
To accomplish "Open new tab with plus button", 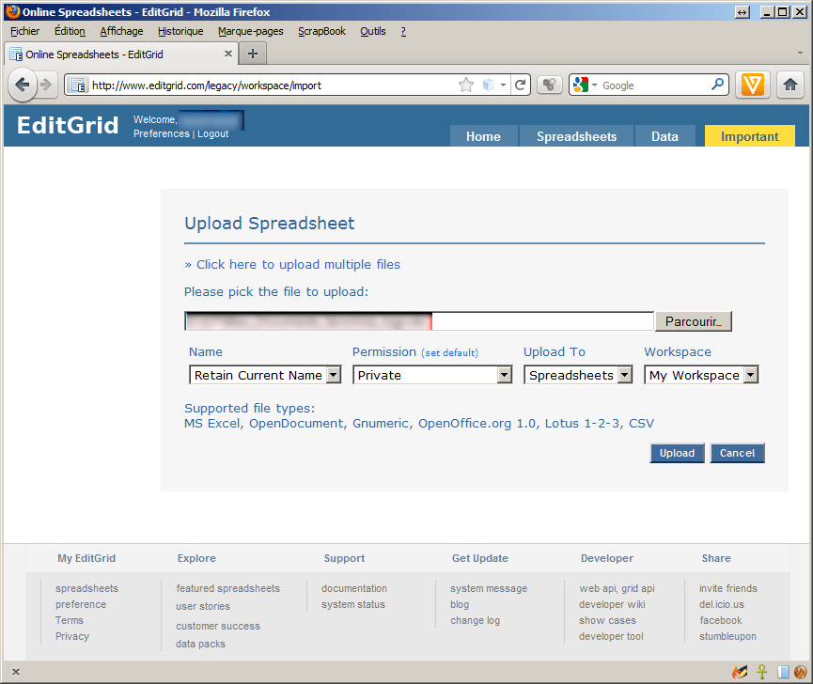I will [x=253, y=54].
